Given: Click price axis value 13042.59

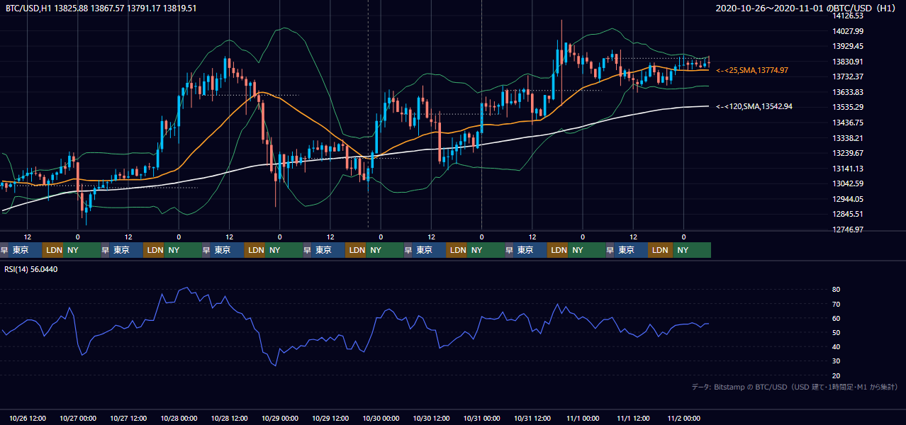Looking at the screenshot, I should tap(848, 183).
